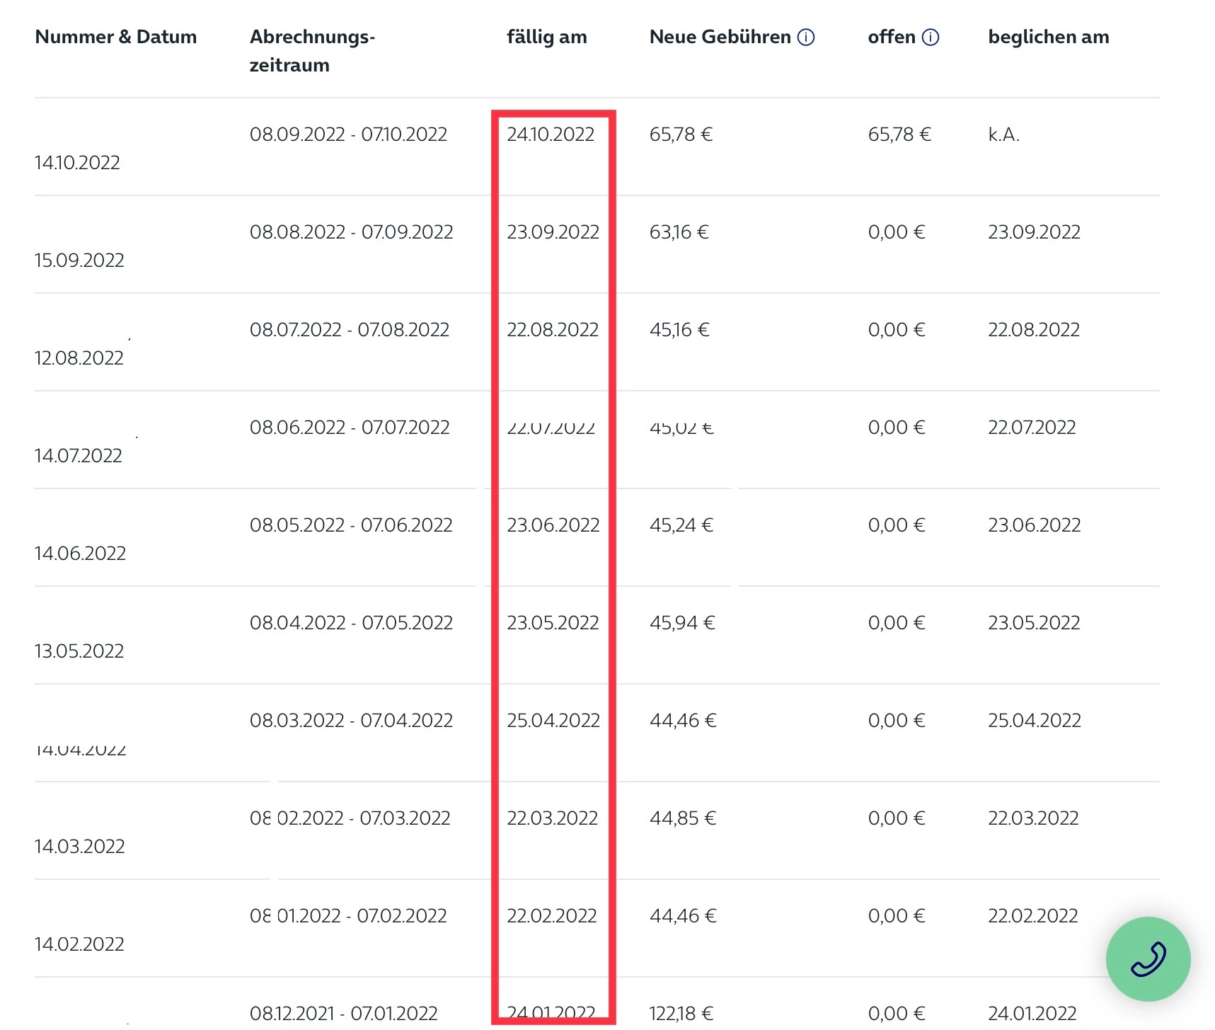Viewport: 1215px width, 1030px height.
Task: Open the invoice dated 14.07.2022
Action: pos(79,456)
